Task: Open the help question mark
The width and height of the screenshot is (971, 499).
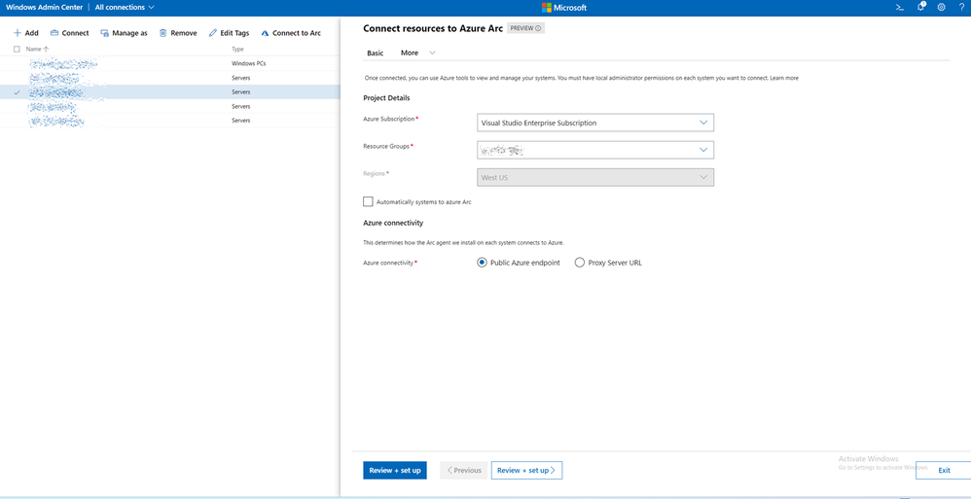Action: click(x=961, y=8)
